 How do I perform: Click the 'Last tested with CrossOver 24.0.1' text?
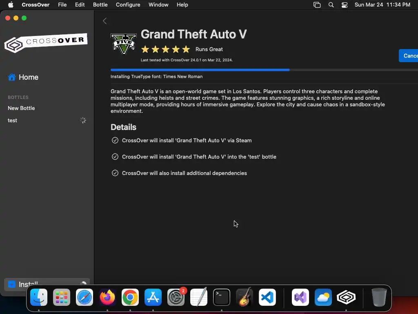pyautogui.click(x=187, y=60)
